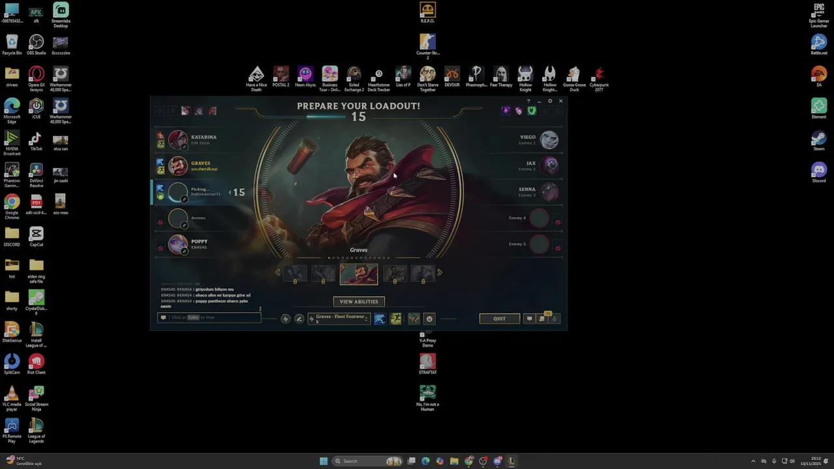Click the client help question mark

(x=528, y=101)
